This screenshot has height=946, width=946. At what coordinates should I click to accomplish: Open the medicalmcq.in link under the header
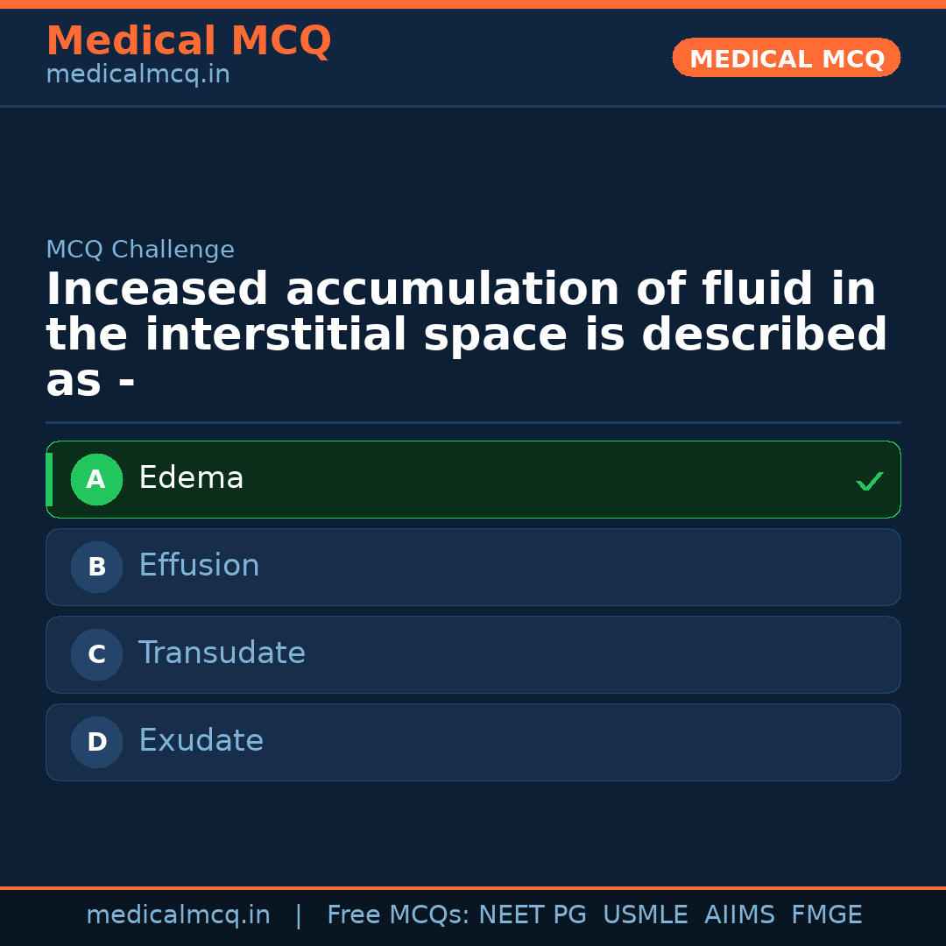click(138, 74)
